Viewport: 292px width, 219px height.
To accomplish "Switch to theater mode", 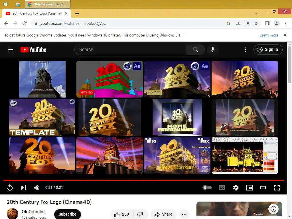I will (x=263, y=188).
